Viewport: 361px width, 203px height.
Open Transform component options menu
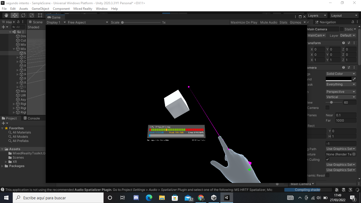tap(354, 43)
